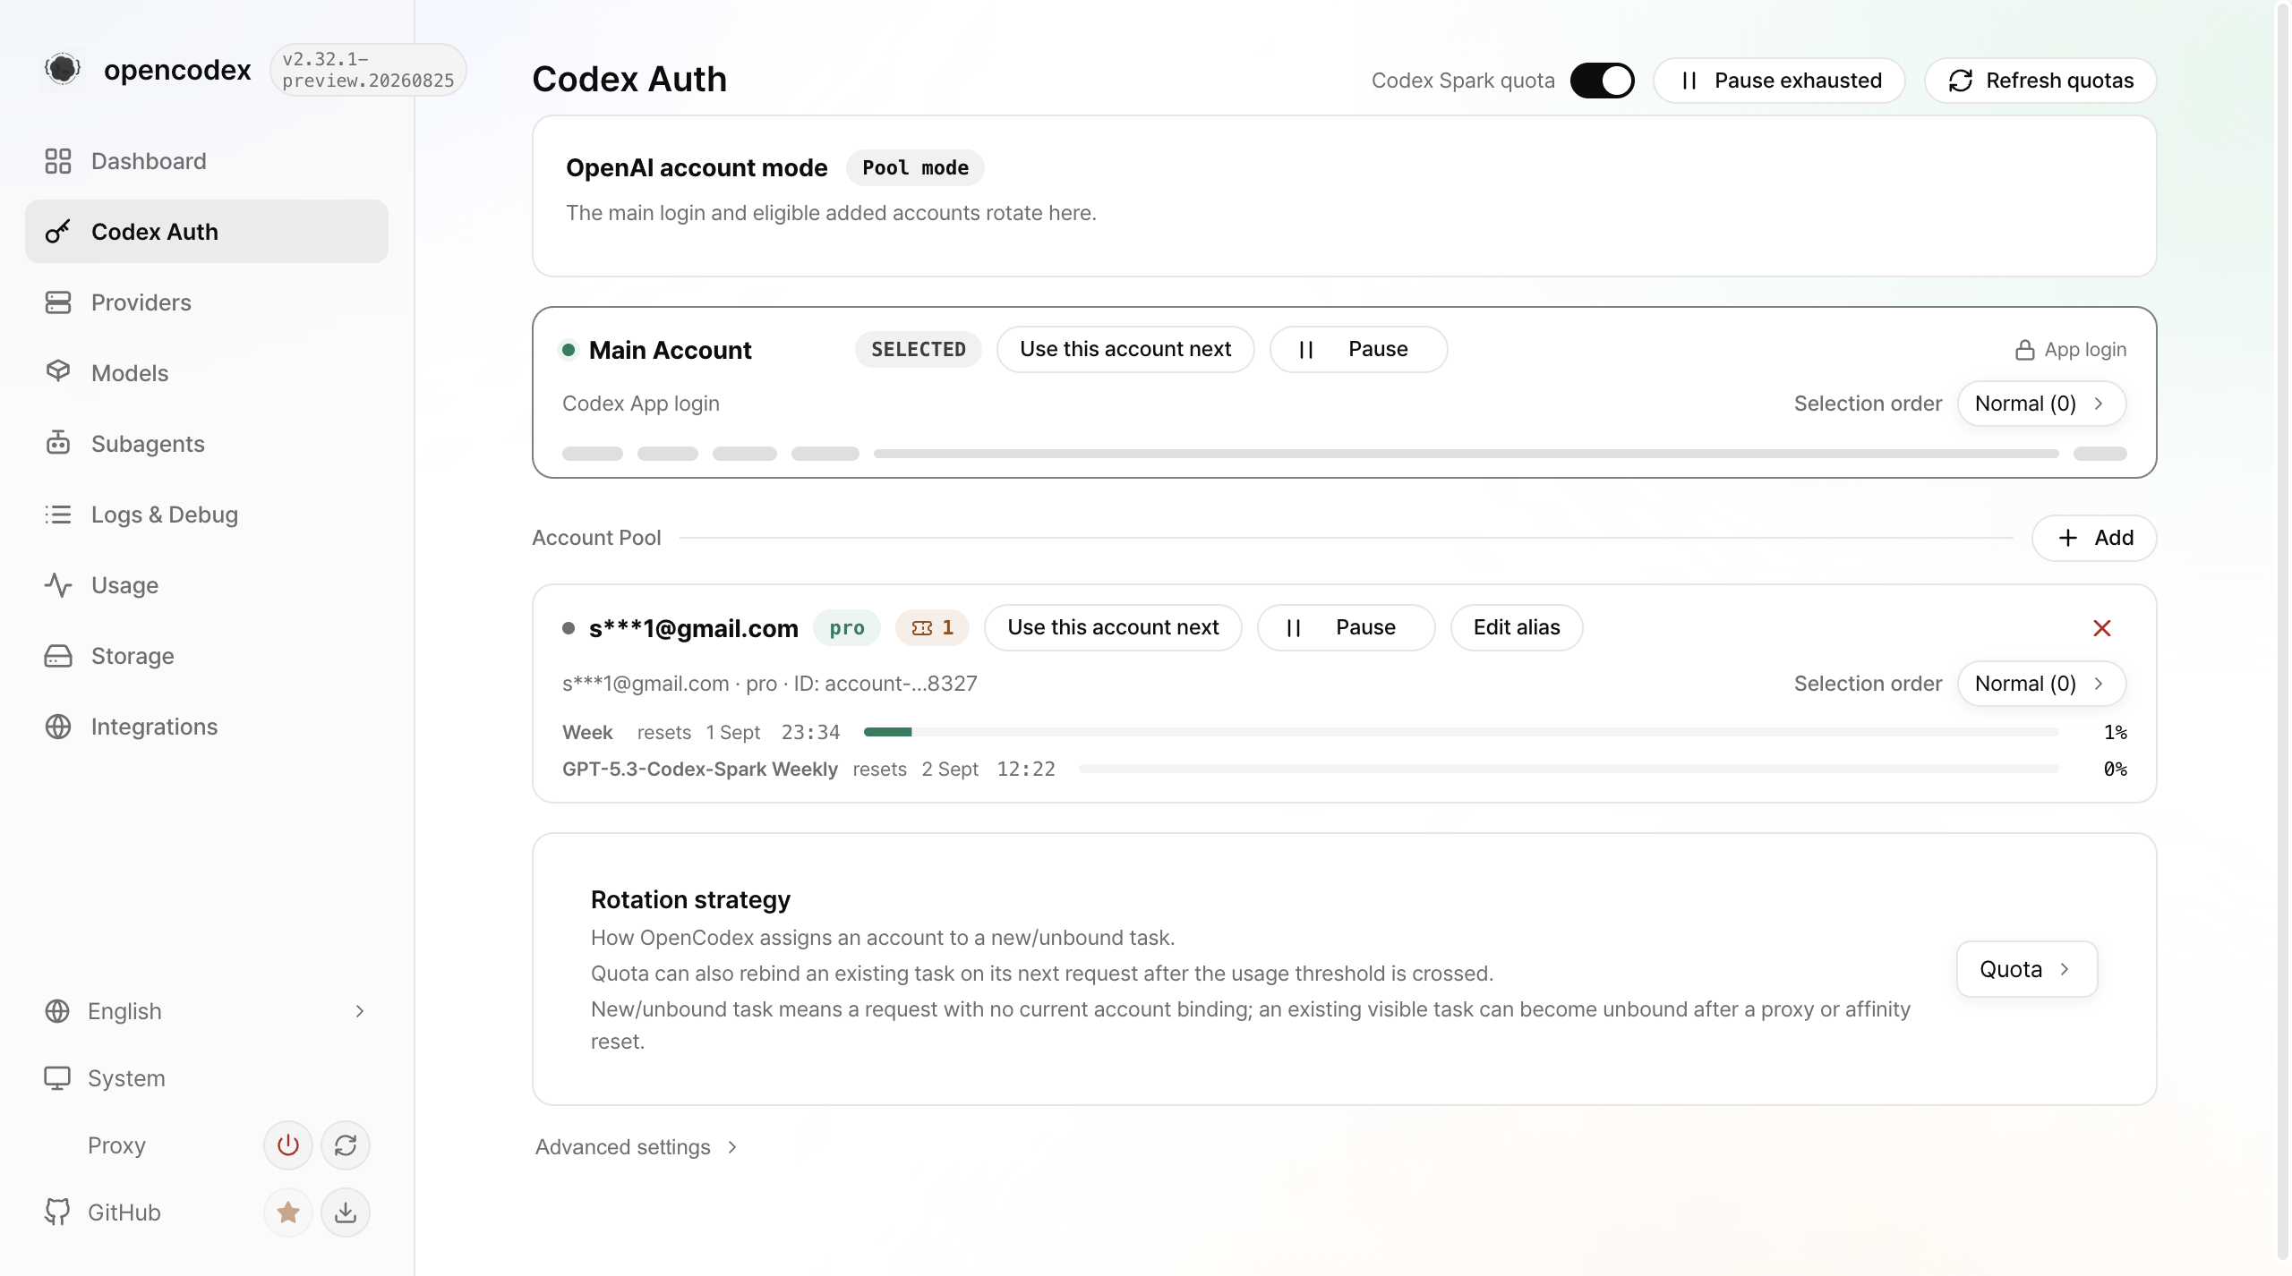Click the Subagents robot icon
The height and width of the screenshot is (1276, 2292).
pyautogui.click(x=58, y=442)
